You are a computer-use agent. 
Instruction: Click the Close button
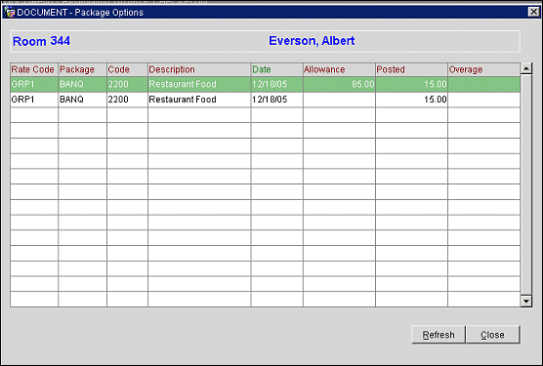(492, 335)
